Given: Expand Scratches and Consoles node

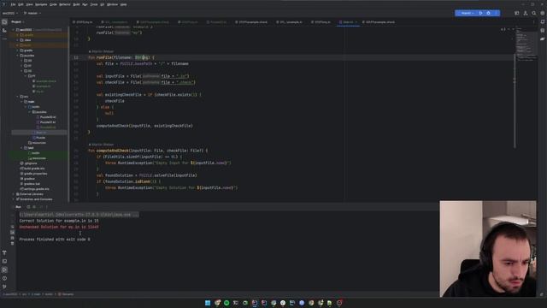Looking at the screenshot, I should (14, 199).
